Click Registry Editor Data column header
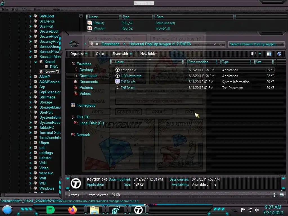The height and width of the screenshot is (216, 288). (194, 17)
